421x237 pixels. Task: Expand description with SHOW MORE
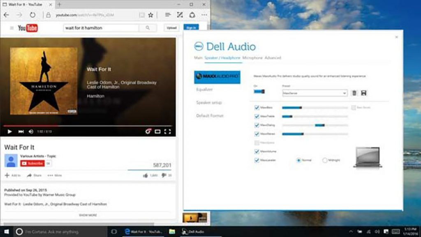88,215
